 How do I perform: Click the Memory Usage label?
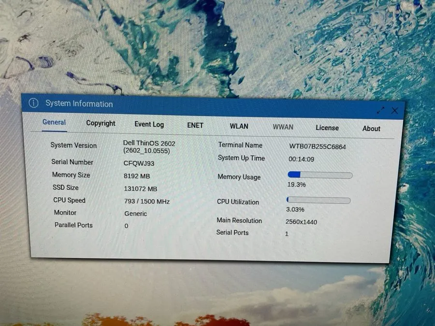[239, 177]
